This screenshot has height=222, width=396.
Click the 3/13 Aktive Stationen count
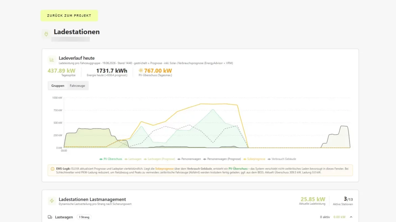pyautogui.click(x=348, y=199)
